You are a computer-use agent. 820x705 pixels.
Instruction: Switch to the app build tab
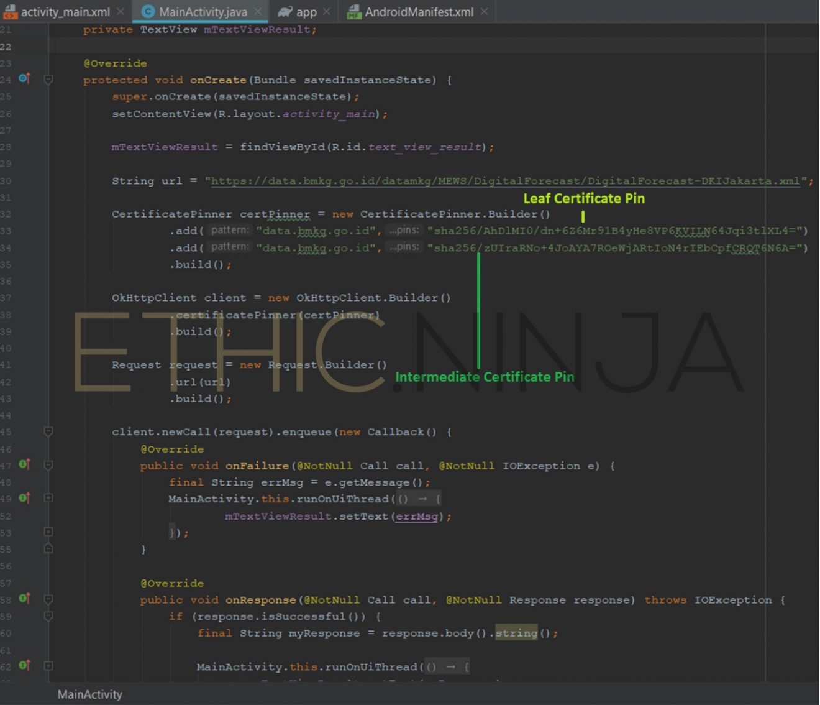point(306,12)
